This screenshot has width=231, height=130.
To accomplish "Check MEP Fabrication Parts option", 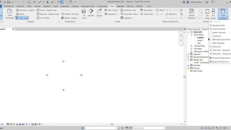I will (x=211, y=39).
